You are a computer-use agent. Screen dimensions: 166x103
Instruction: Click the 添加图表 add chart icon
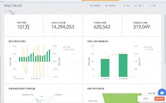coord(106,6)
